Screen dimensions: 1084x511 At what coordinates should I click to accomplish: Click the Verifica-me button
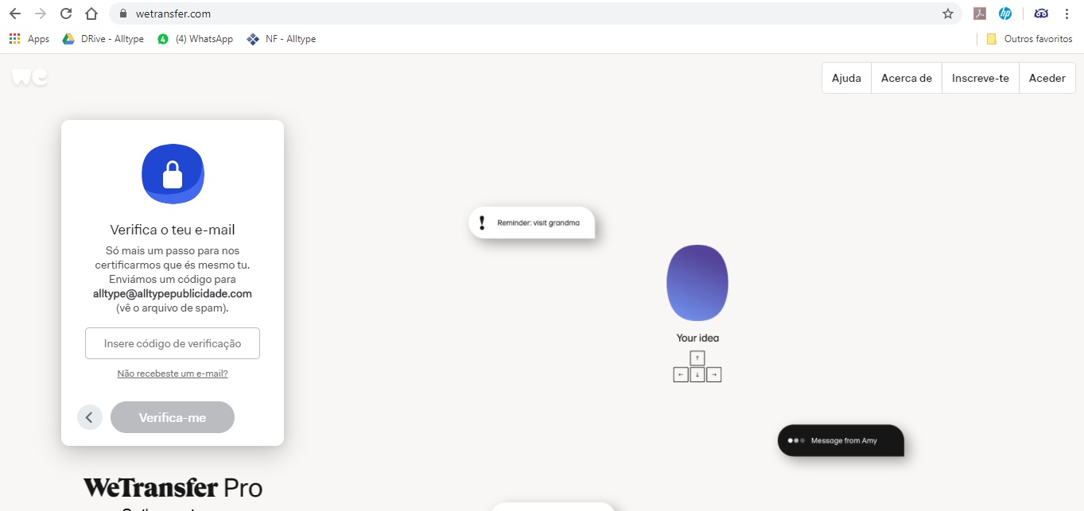click(x=173, y=417)
